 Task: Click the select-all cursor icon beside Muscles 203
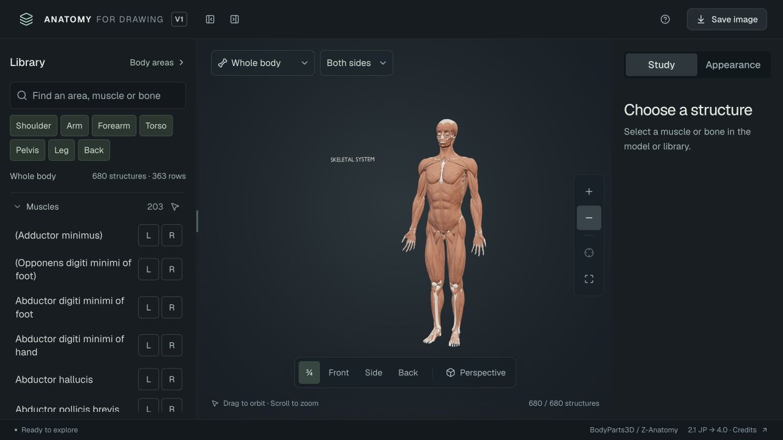coord(175,207)
